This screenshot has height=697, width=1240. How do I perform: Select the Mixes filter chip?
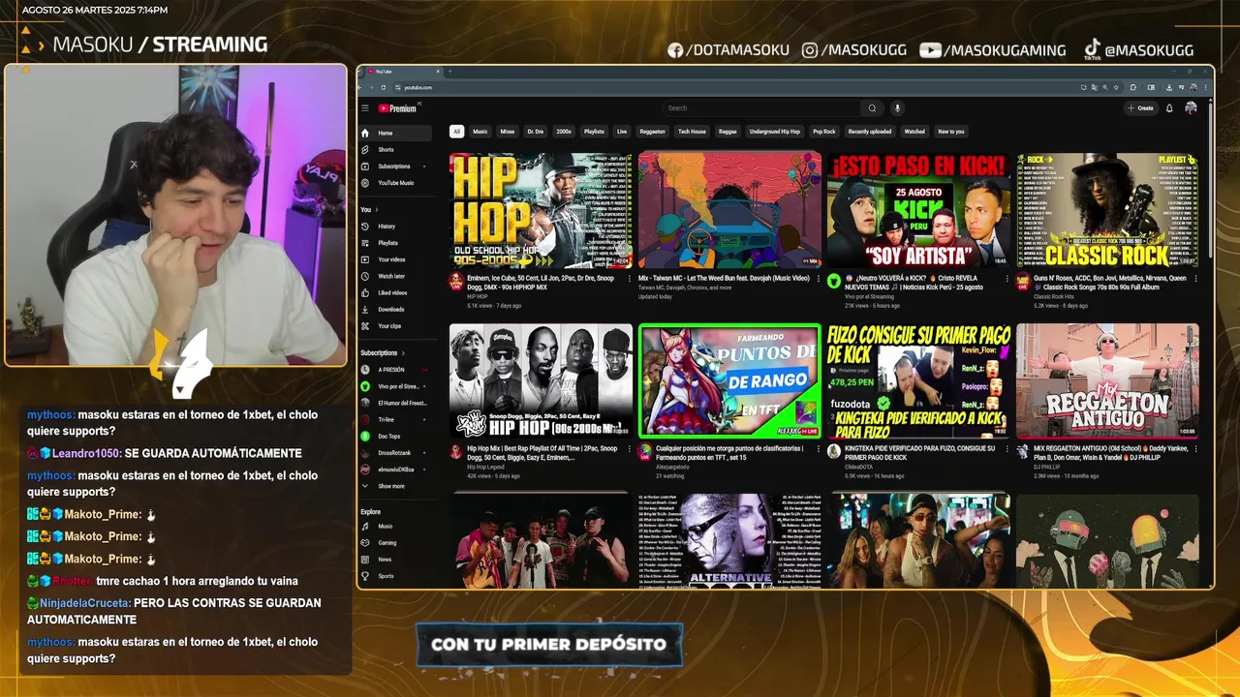tap(508, 132)
